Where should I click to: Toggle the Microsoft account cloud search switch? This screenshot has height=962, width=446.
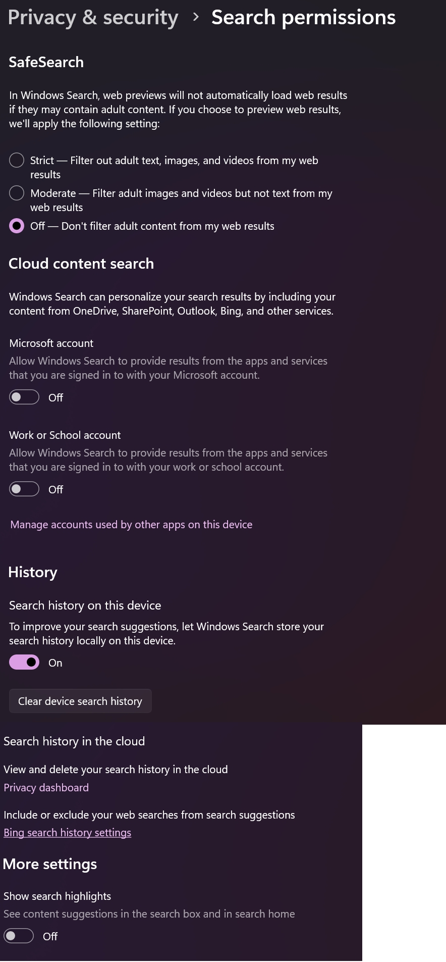[x=24, y=397]
